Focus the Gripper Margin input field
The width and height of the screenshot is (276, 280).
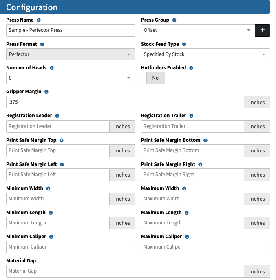point(125,102)
